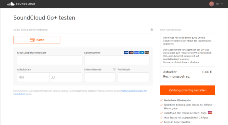228x125 pixels.
Task: Focus the Sicherheitscode input field
Action: click(100, 77)
